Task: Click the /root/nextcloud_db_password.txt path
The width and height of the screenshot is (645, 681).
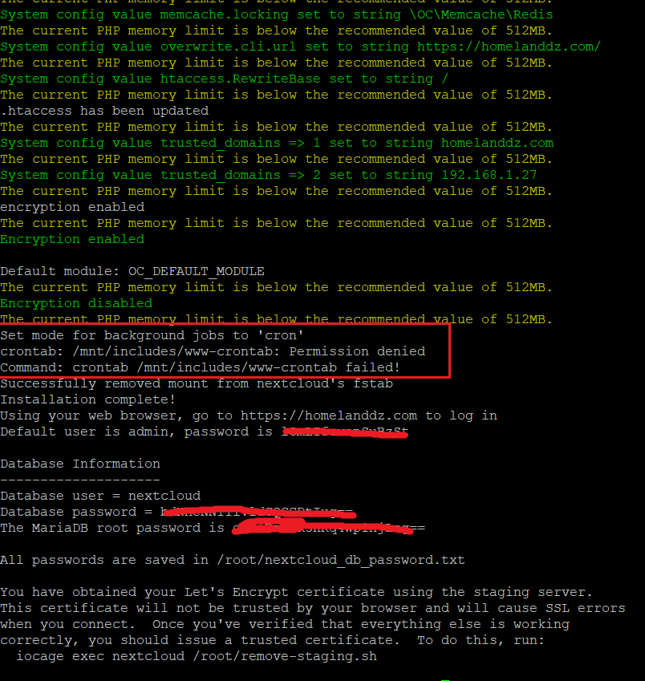Action: (341, 560)
